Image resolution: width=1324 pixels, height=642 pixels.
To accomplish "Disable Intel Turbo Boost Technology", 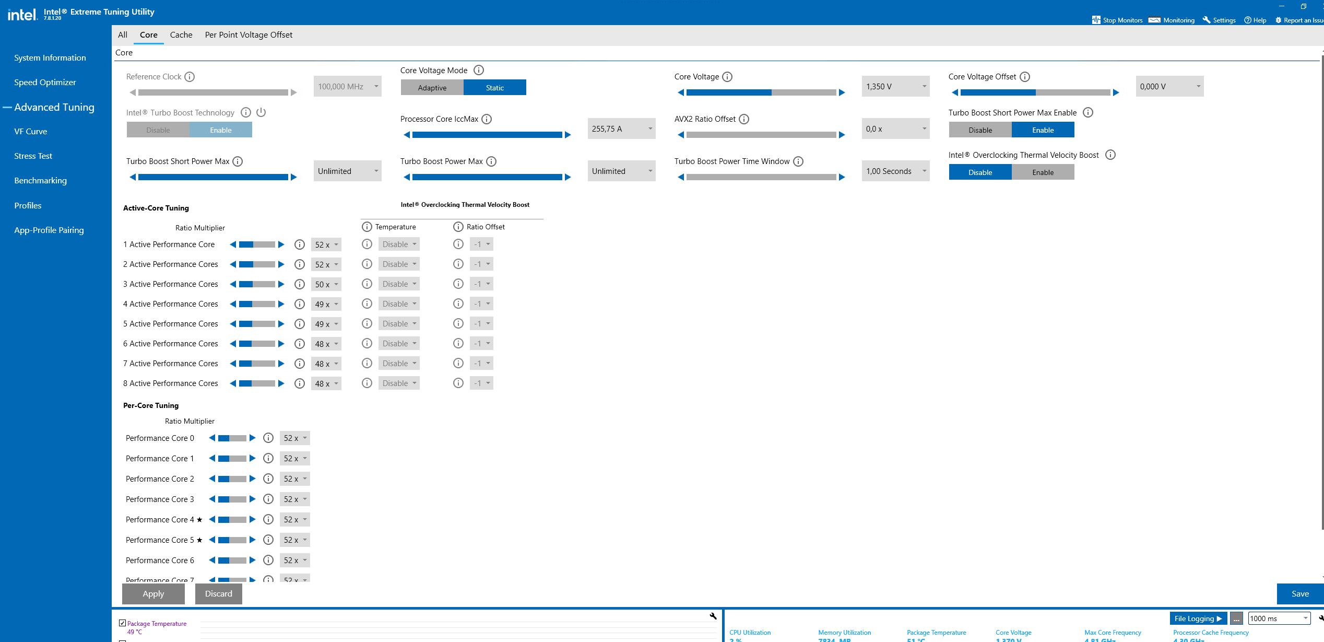I will pyautogui.click(x=158, y=130).
